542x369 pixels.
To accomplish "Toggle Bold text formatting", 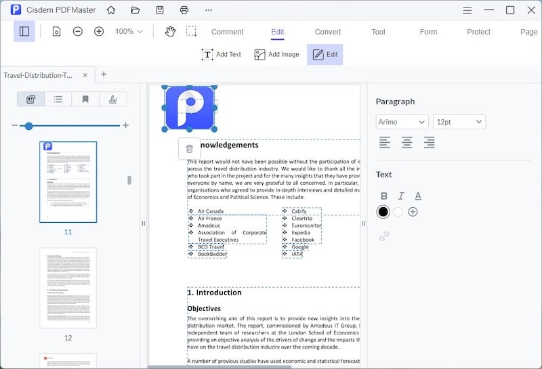I will [384, 196].
